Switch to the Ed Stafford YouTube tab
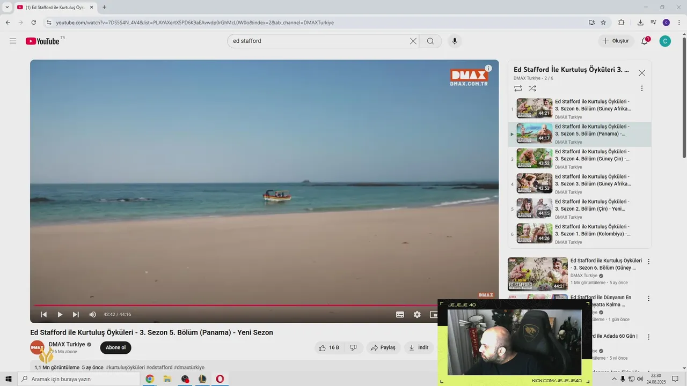 pos(55,8)
